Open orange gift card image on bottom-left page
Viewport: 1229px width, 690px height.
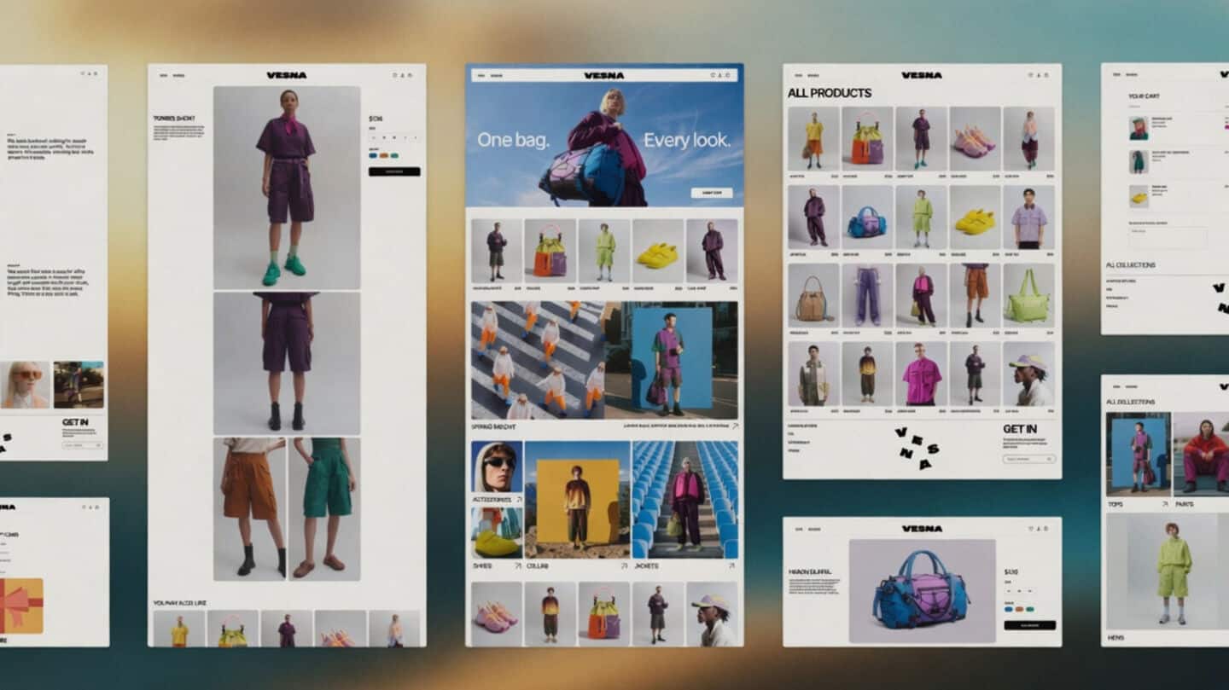pyautogui.click(x=21, y=606)
